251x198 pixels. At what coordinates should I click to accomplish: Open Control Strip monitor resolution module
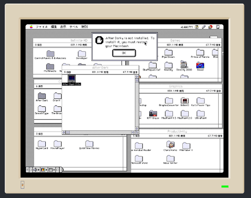[x=52, y=170]
